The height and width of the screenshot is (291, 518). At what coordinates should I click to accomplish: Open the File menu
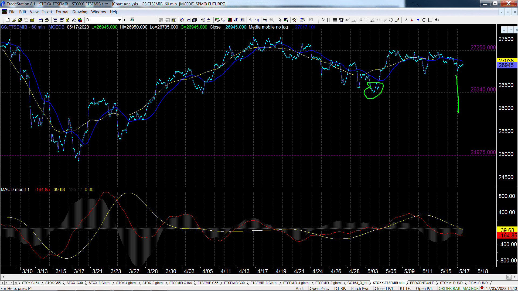(x=12, y=12)
